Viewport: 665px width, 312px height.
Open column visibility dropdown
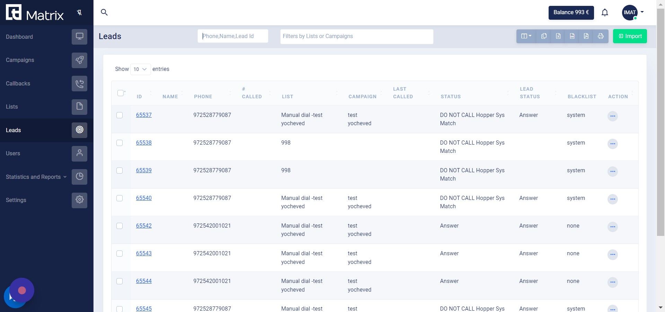pos(526,36)
